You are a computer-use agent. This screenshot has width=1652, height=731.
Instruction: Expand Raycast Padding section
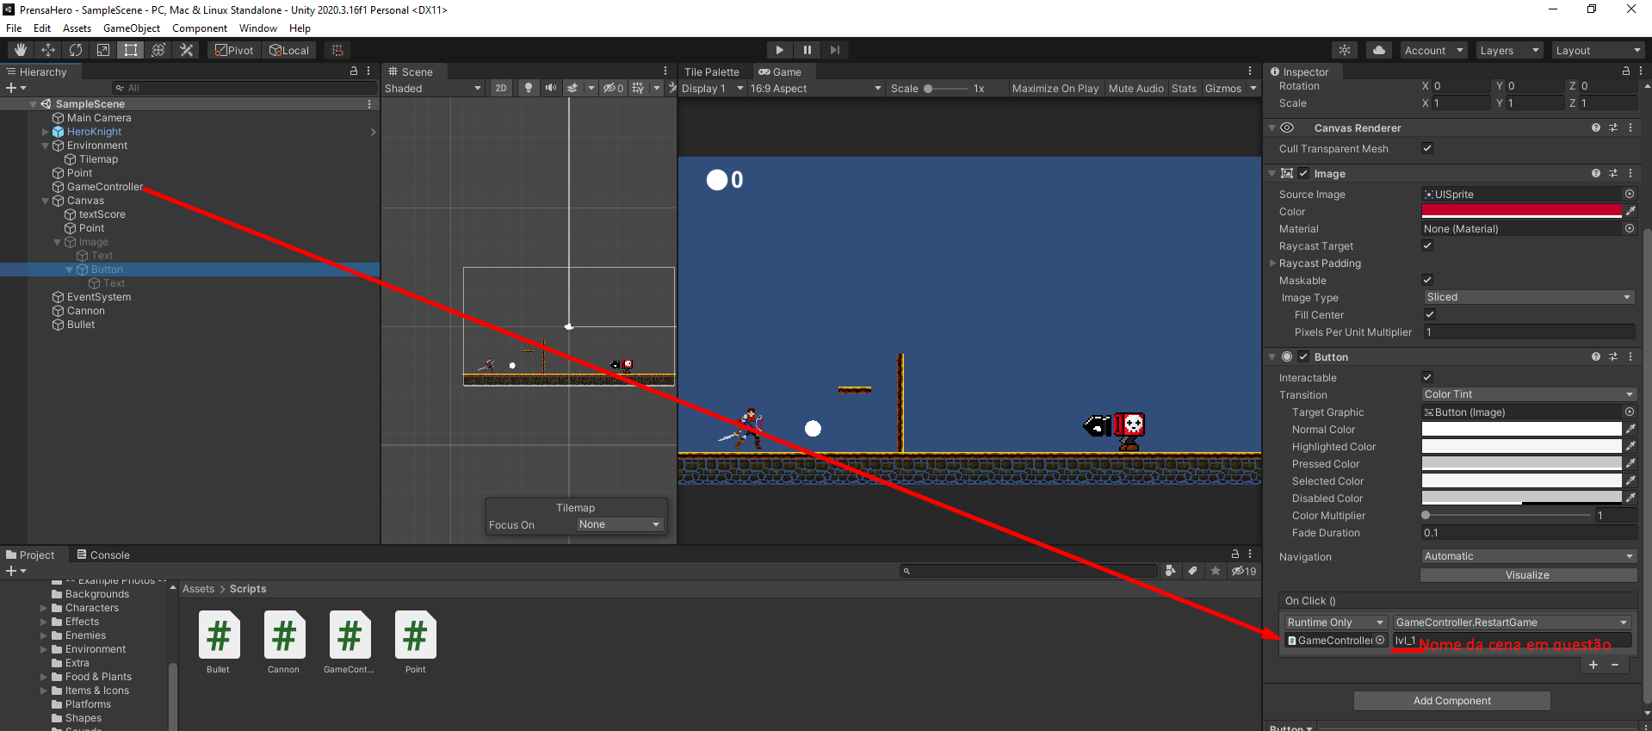pyautogui.click(x=1273, y=263)
